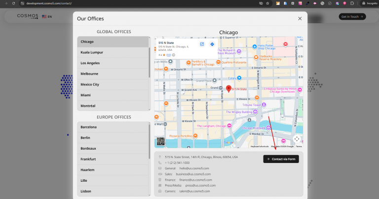This screenshot has width=379, height=199.
Task: Click the Contact via Form button
Action: click(281, 159)
